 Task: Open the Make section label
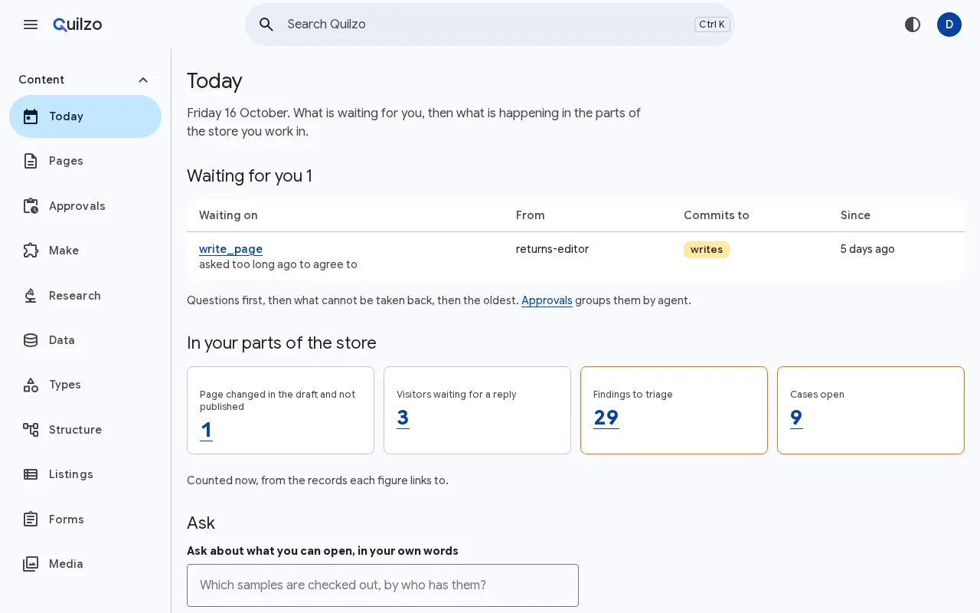click(64, 251)
